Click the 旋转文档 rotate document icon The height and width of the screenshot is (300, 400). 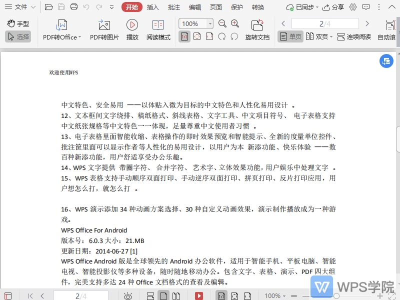tap(257, 25)
